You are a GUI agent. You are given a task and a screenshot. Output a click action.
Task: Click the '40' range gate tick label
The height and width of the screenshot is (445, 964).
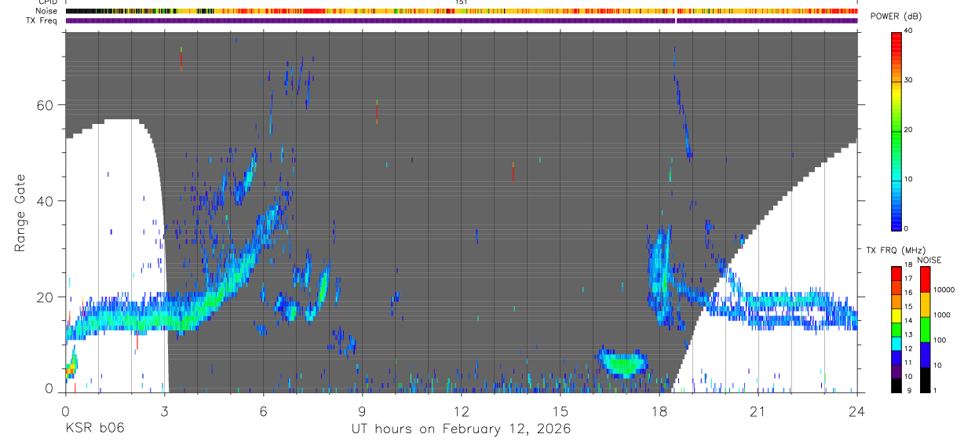tap(47, 201)
